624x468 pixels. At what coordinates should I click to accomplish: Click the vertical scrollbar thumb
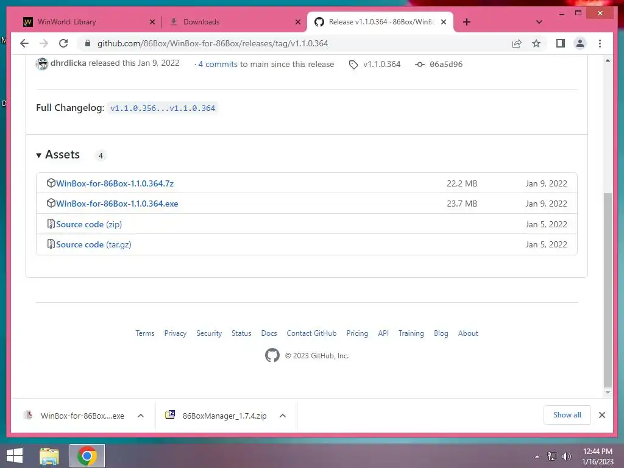pos(608,290)
